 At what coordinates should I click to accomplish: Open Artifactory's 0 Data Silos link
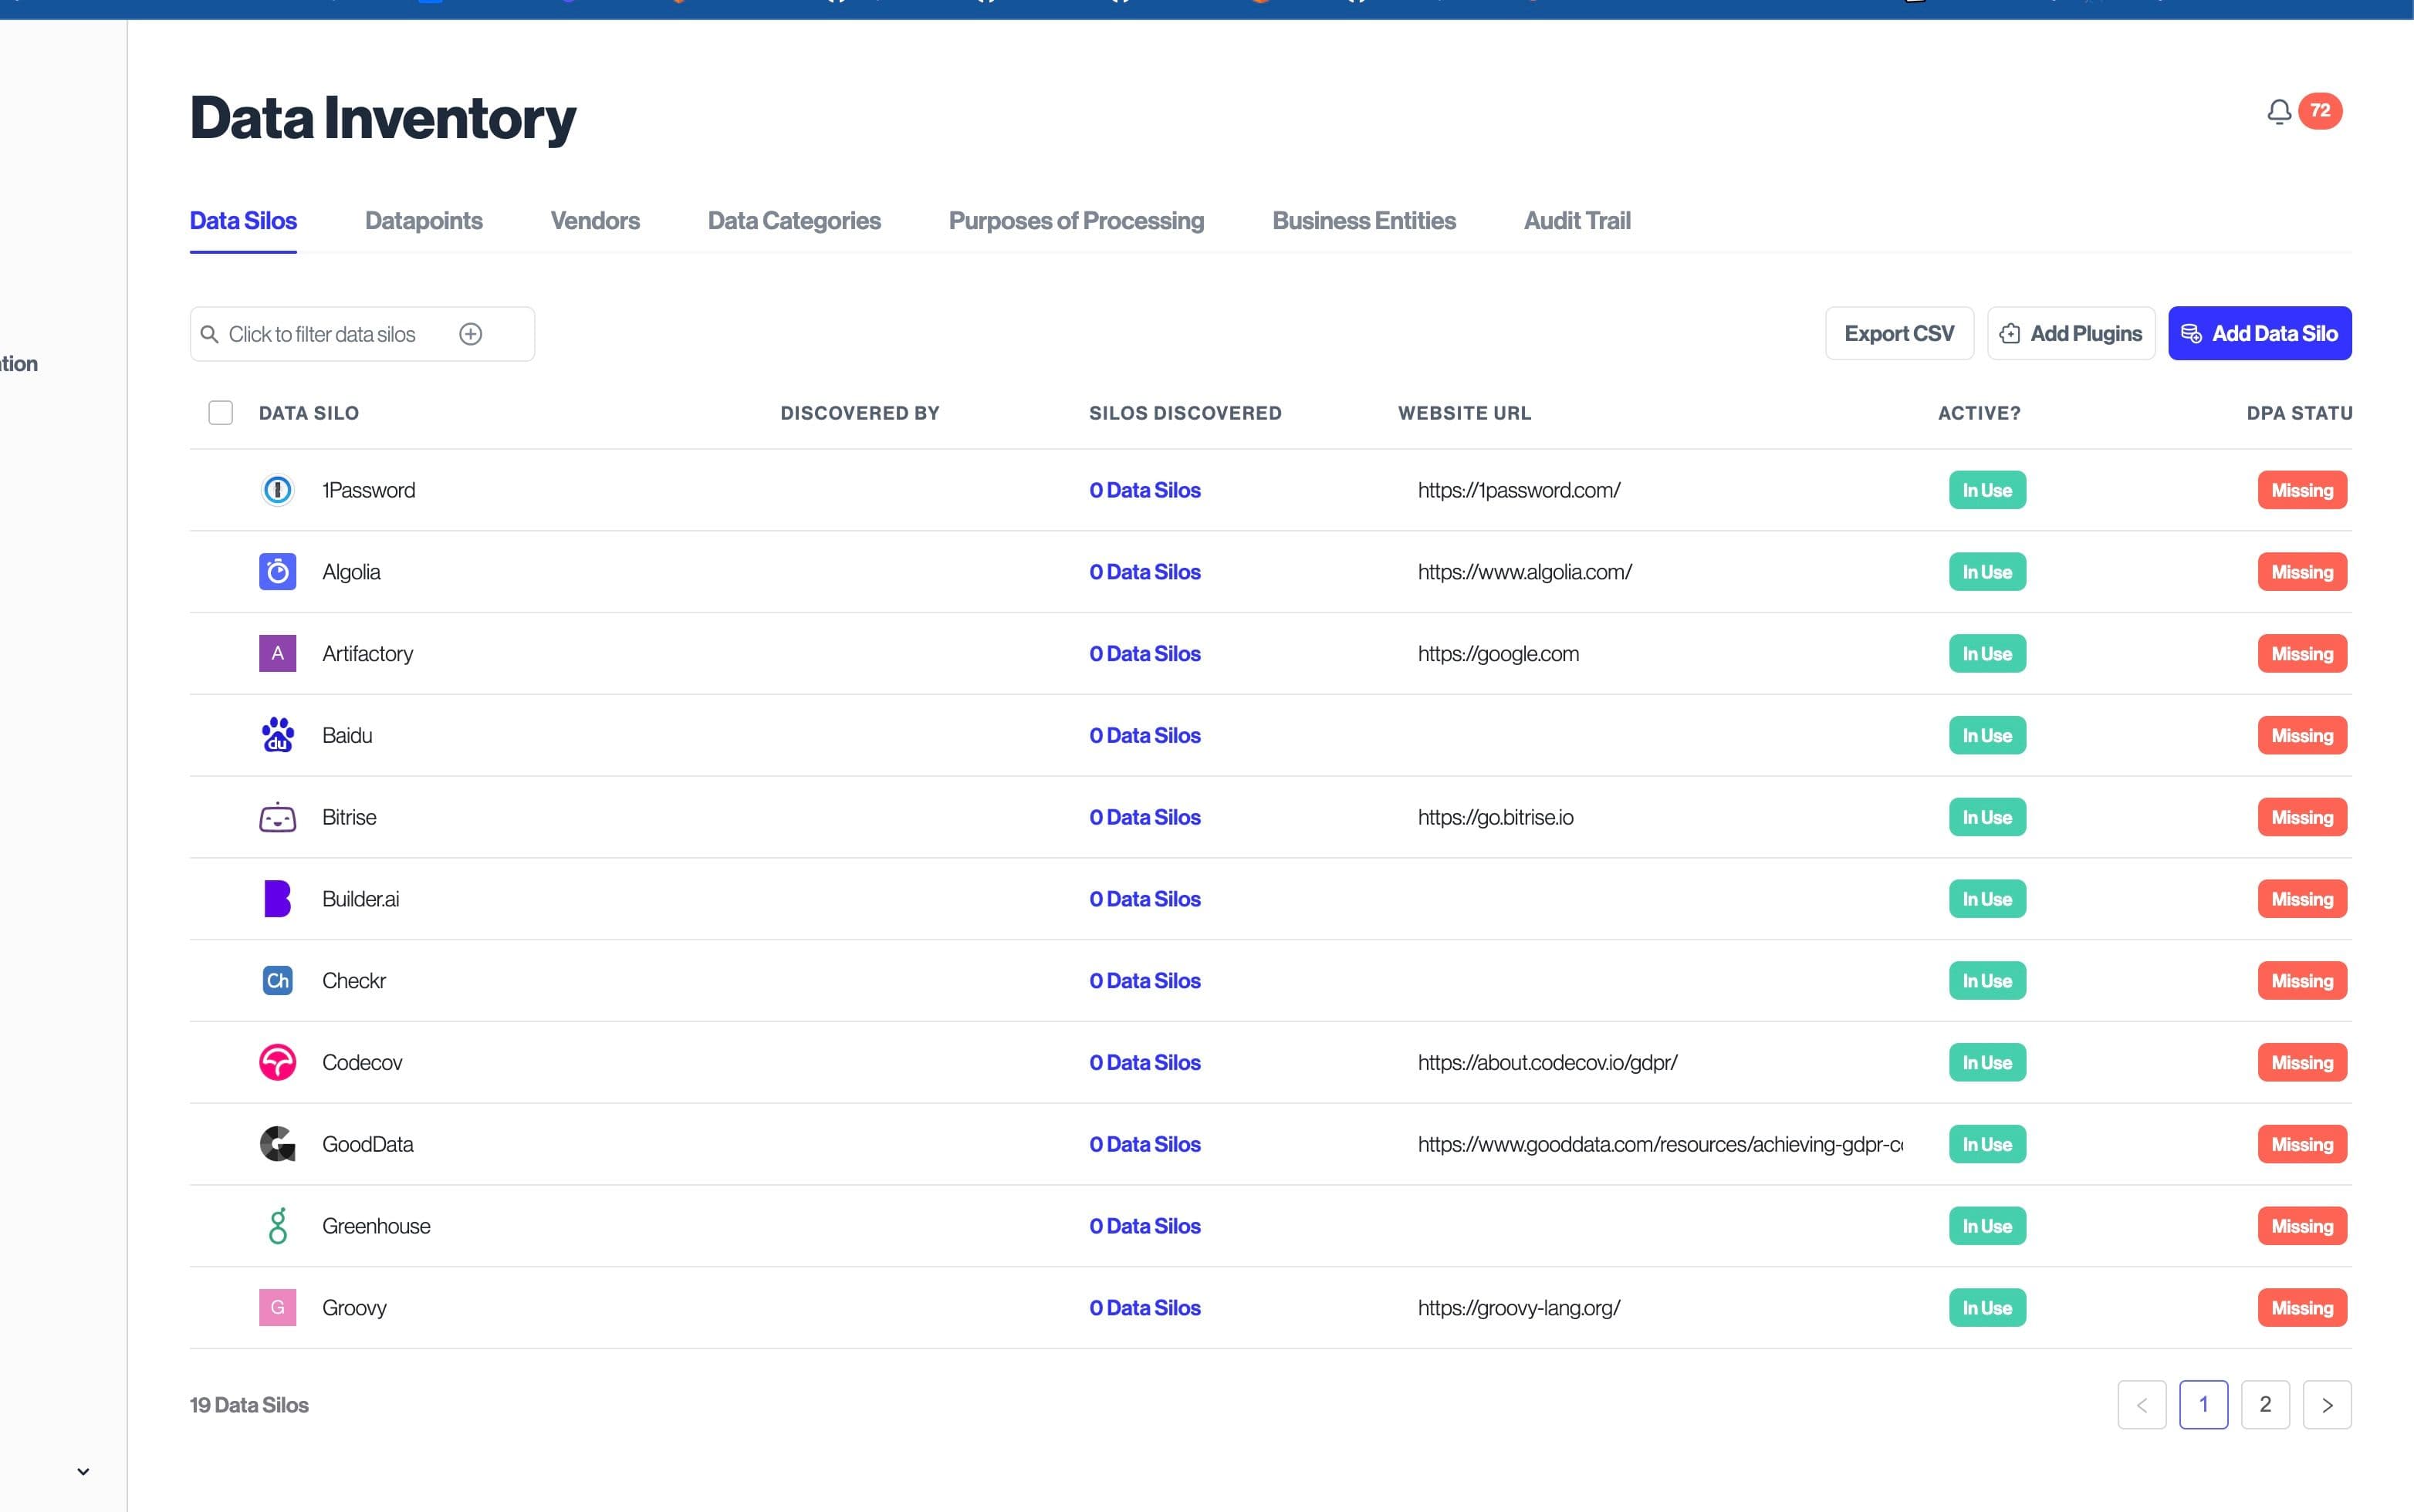(1144, 654)
